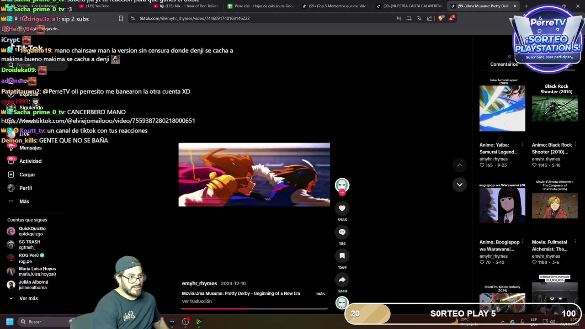This screenshot has height=329, width=585.
Task: Click the crossed-out N icon in address bar
Action: click(399, 18)
